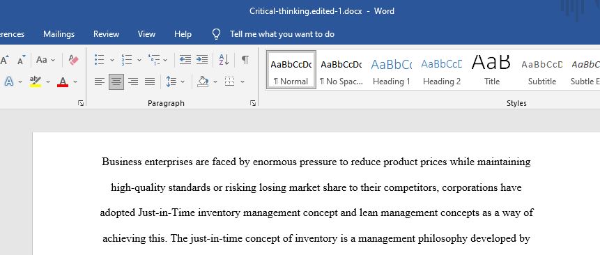
Task: Justify paragraph text
Action: [x=150, y=82]
